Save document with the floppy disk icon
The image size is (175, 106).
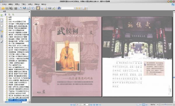click(7, 8)
